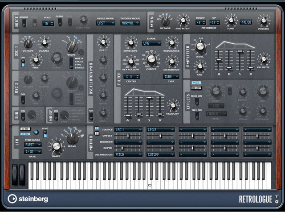Switch to the LFO 2 tab
This screenshot has height=212, width=285.
coord(25,134)
